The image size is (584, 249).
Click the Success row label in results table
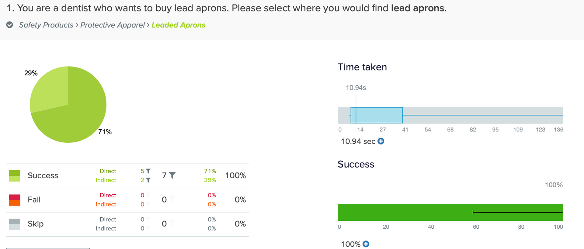tap(43, 176)
